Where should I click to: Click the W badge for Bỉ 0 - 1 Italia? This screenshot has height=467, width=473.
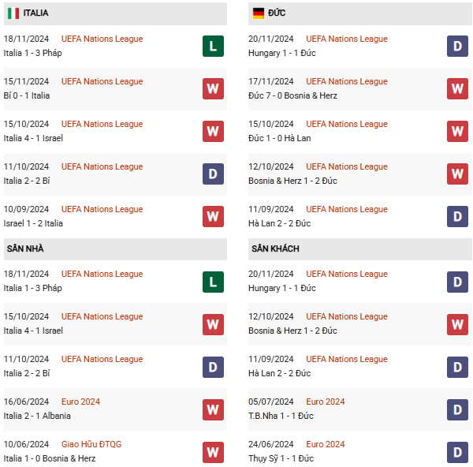[x=213, y=89]
